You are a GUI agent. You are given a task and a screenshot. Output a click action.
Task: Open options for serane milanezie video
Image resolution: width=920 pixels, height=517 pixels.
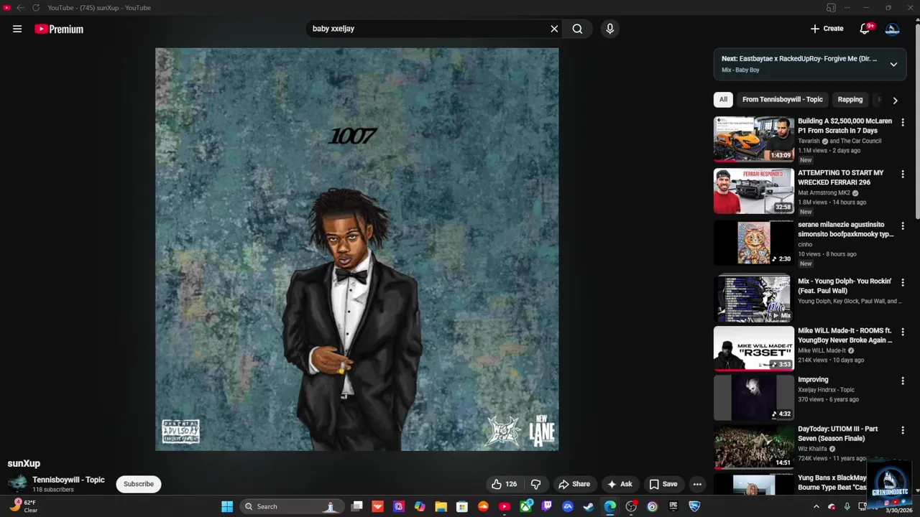pyautogui.click(x=903, y=225)
